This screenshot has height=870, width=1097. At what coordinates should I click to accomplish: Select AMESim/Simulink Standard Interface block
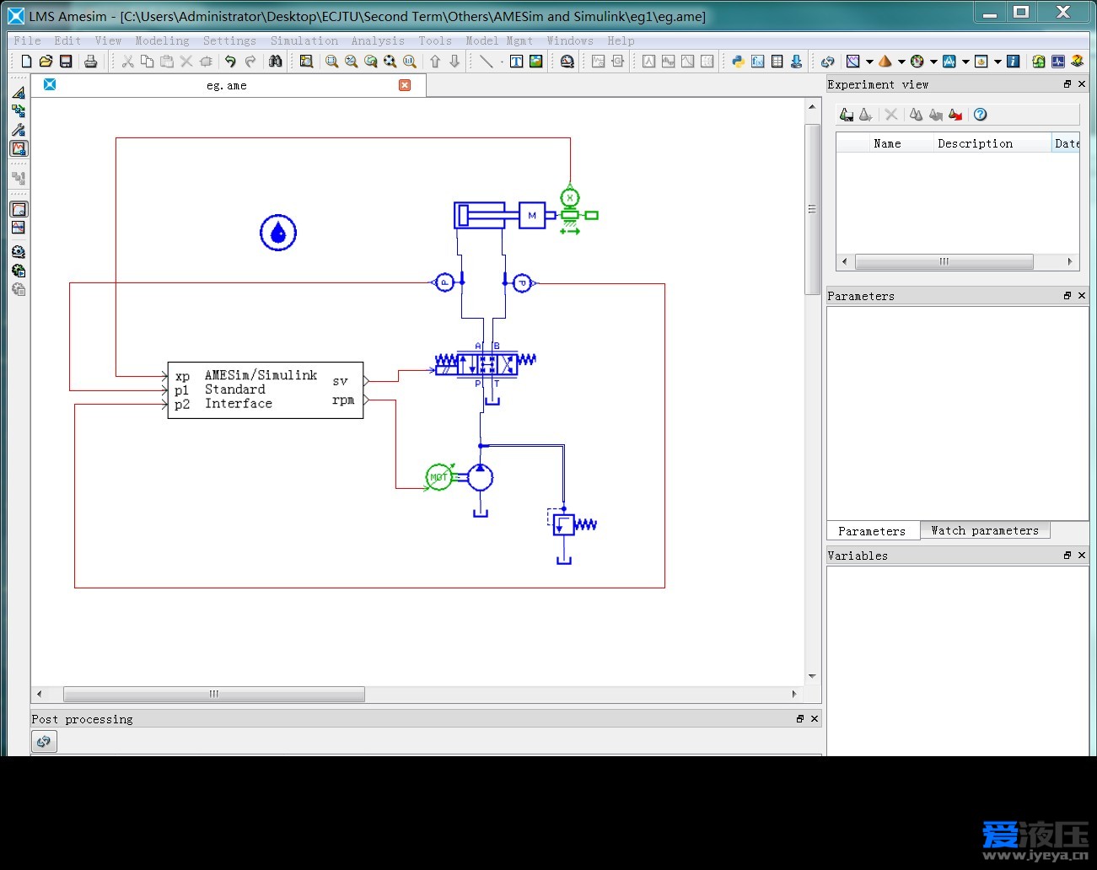pyautogui.click(x=266, y=390)
